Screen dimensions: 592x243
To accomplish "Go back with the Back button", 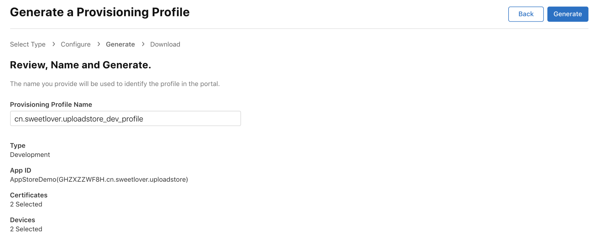I will [526, 14].
